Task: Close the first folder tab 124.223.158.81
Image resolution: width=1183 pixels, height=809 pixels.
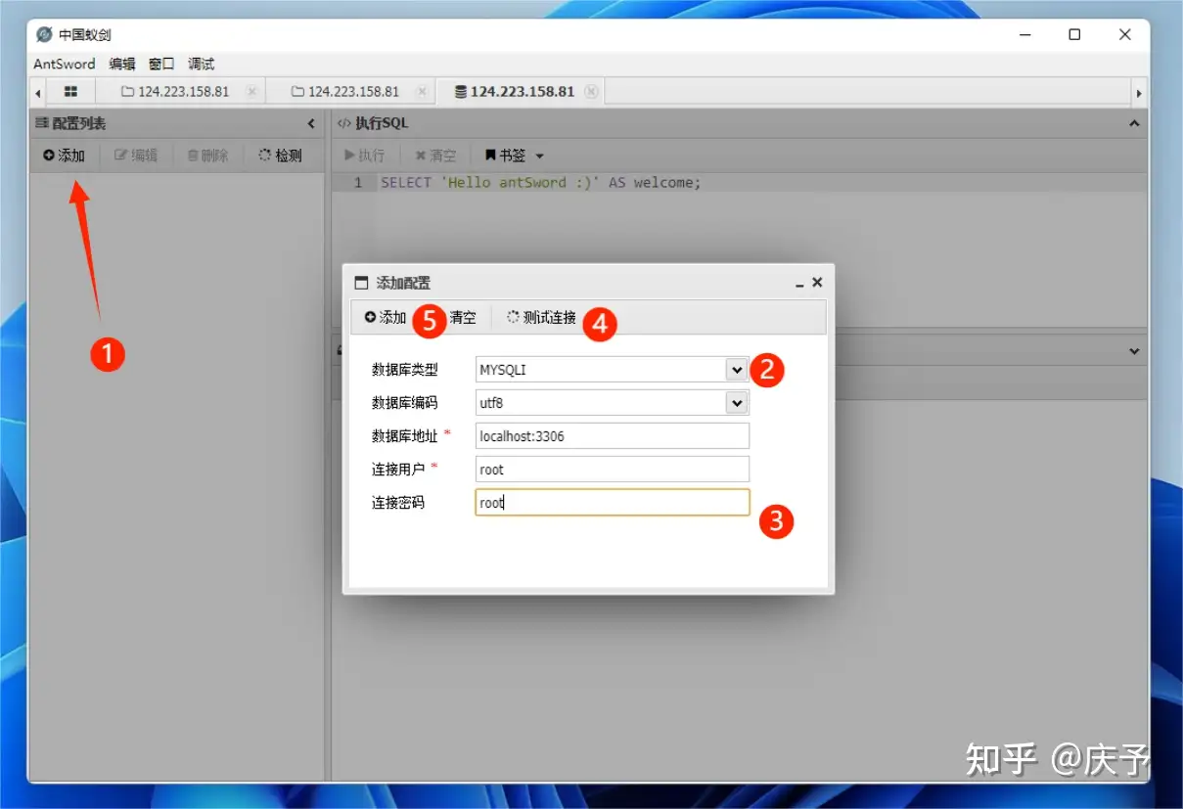Action: pyautogui.click(x=251, y=91)
